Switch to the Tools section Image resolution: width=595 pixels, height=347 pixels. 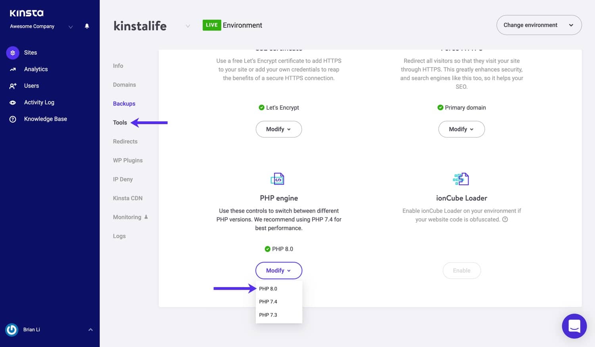pos(120,123)
